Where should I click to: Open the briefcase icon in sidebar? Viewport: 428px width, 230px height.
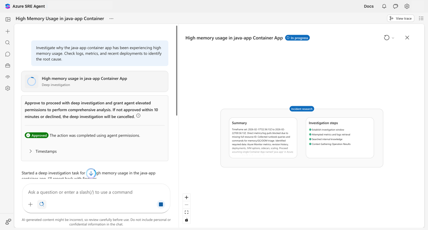7,65
